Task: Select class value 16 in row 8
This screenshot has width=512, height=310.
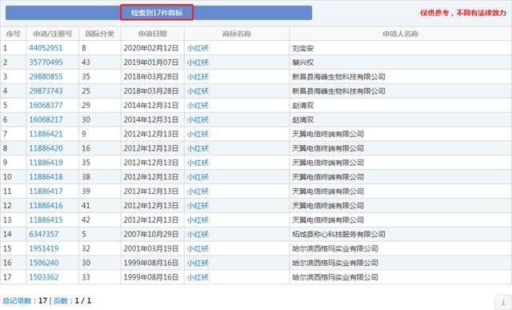Action: [86, 148]
